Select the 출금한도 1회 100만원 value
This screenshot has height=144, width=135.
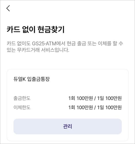(x=81, y=98)
